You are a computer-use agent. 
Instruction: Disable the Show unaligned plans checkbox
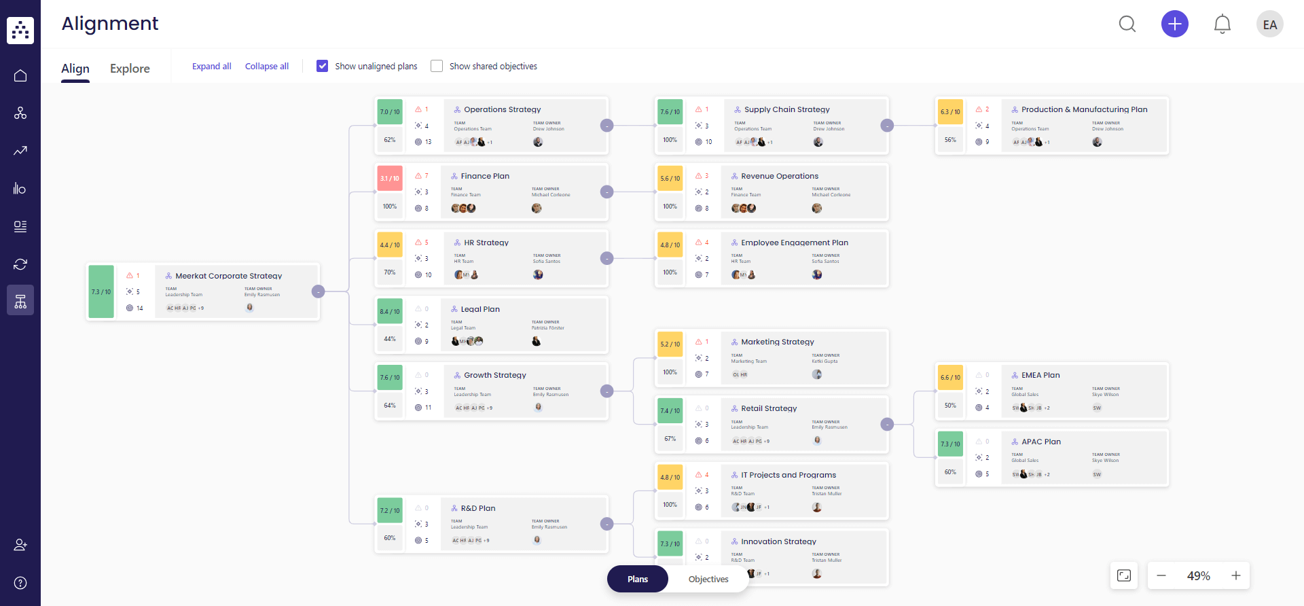tap(322, 66)
